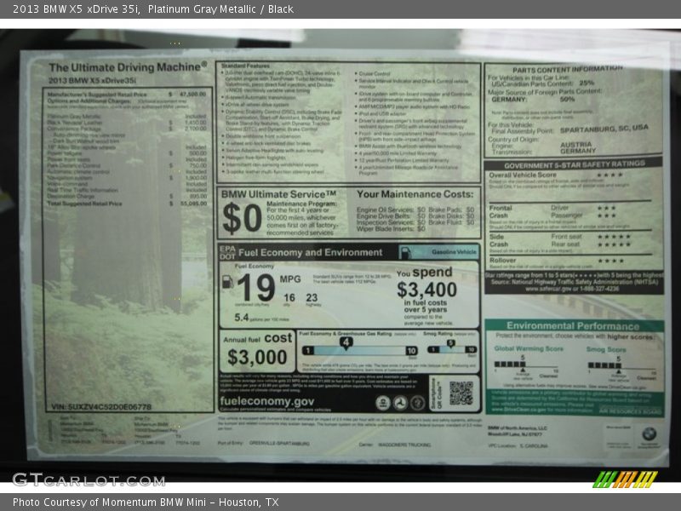Click the large combined "19" MPG figure

click(x=256, y=287)
